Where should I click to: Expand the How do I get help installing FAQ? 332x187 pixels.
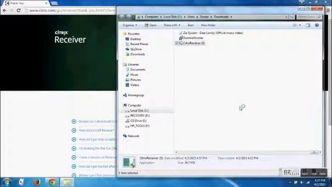click(74, 140)
